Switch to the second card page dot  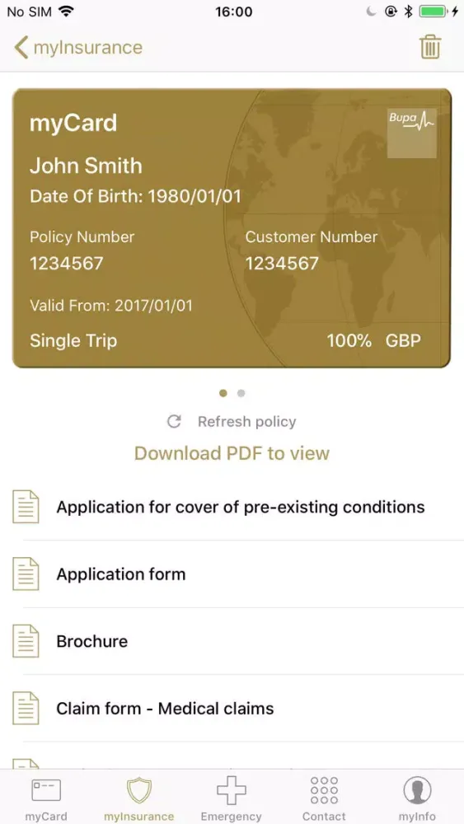[241, 393]
